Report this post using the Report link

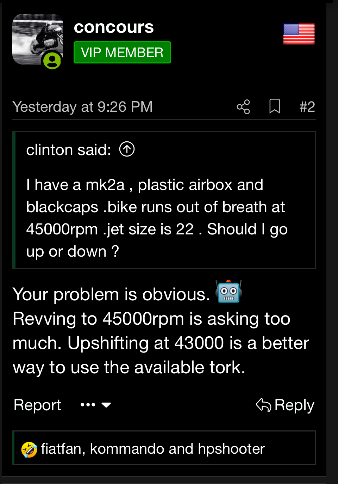37,405
